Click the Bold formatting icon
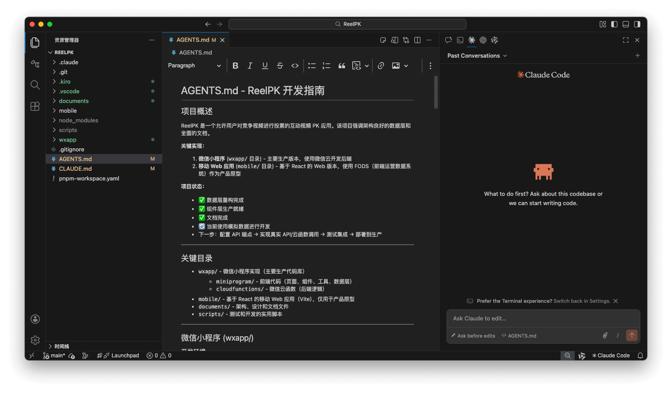The height and width of the screenshot is (393, 672). [x=236, y=66]
